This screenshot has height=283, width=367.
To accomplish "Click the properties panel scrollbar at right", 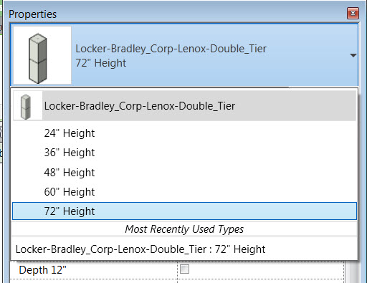I will coord(352,272).
